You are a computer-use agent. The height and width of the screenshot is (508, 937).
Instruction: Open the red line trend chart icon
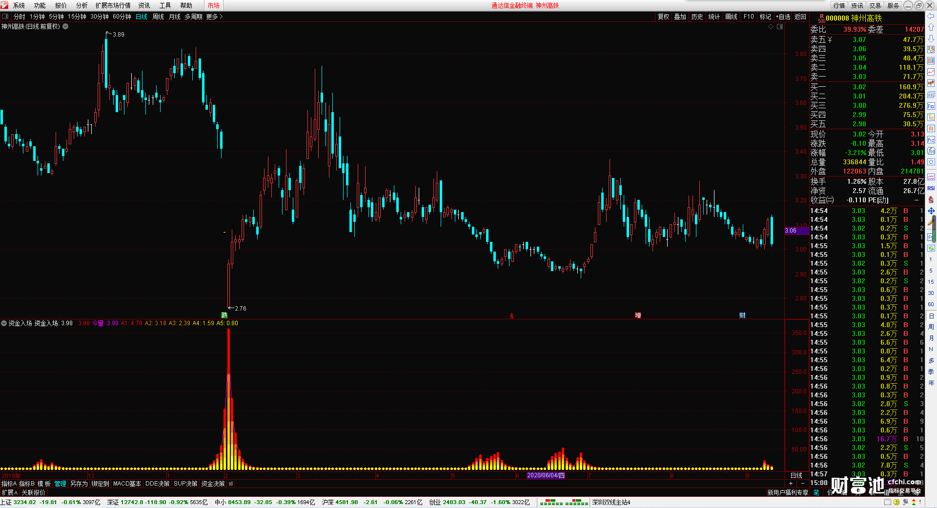931,72
